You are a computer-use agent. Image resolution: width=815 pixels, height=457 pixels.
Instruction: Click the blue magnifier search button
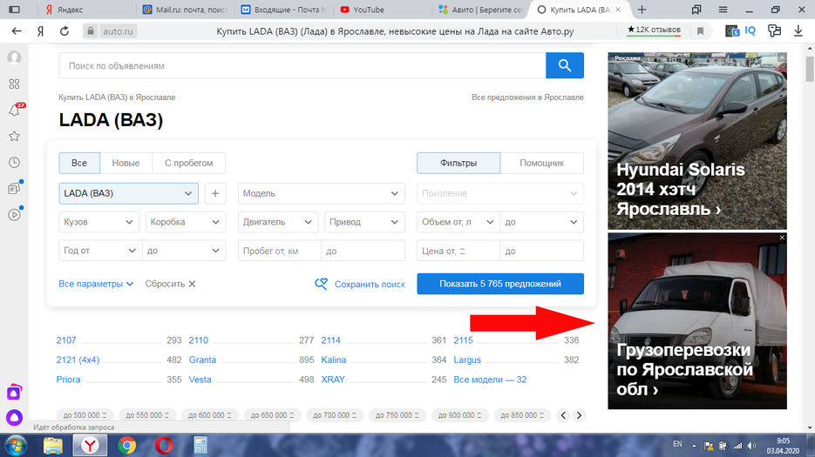coord(564,65)
